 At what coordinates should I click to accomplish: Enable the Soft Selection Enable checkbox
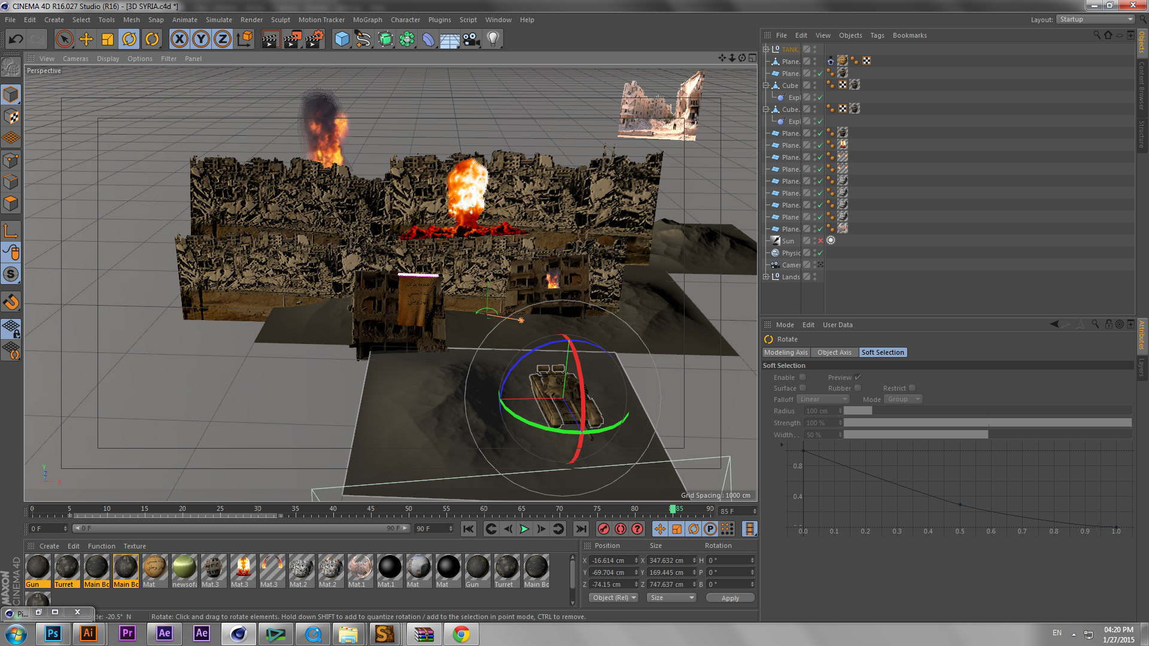[803, 377]
